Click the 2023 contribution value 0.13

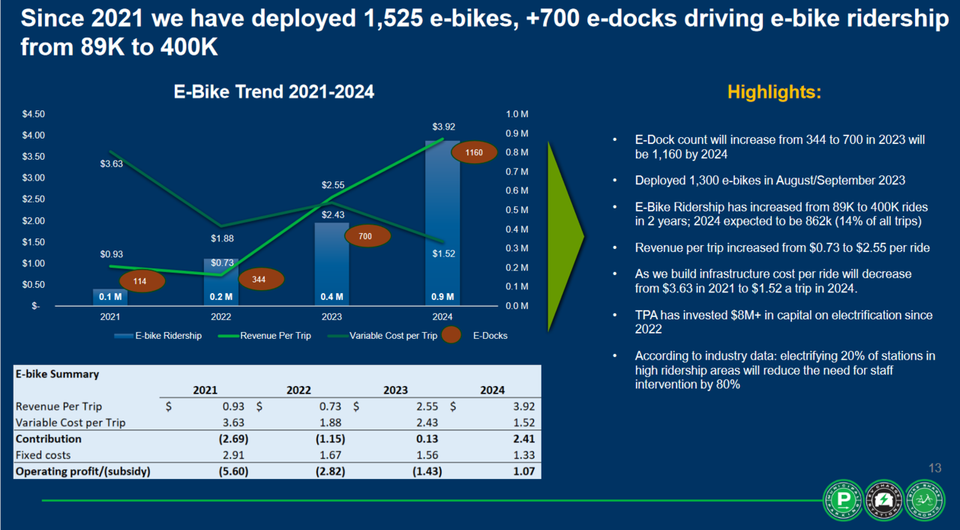pos(427,439)
